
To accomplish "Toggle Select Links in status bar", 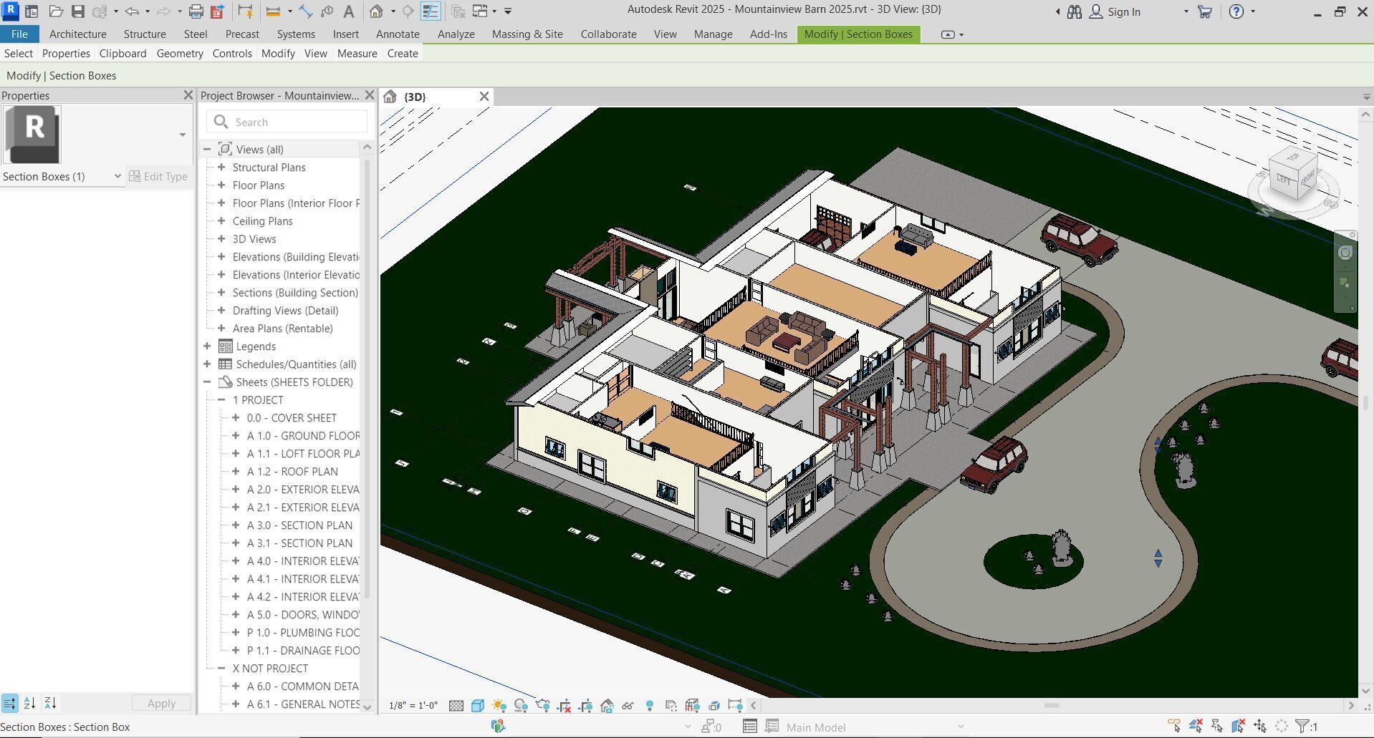I will (1174, 727).
